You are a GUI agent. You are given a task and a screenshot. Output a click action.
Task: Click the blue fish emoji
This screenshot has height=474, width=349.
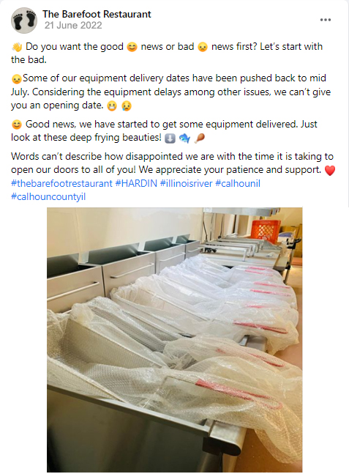pyautogui.click(x=184, y=138)
